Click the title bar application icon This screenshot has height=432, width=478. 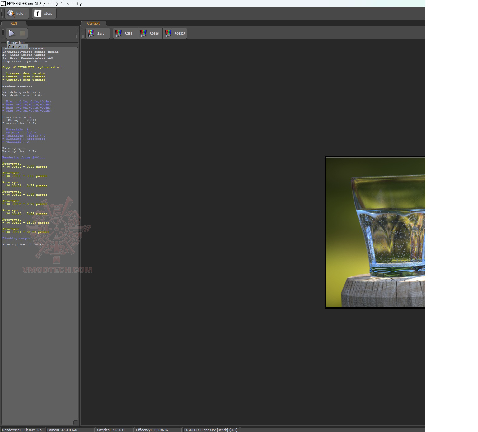[x=3, y=3]
